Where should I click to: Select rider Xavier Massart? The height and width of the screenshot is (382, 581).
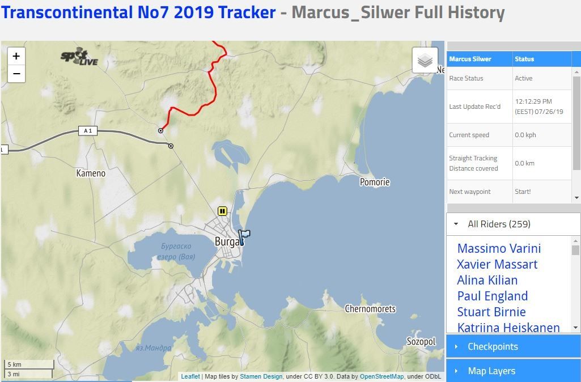point(497,264)
